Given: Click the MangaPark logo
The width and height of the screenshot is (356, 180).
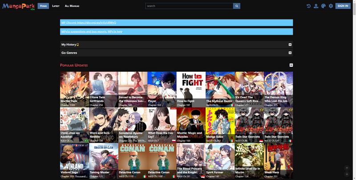Looking at the screenshot, I should coord(18,6).
